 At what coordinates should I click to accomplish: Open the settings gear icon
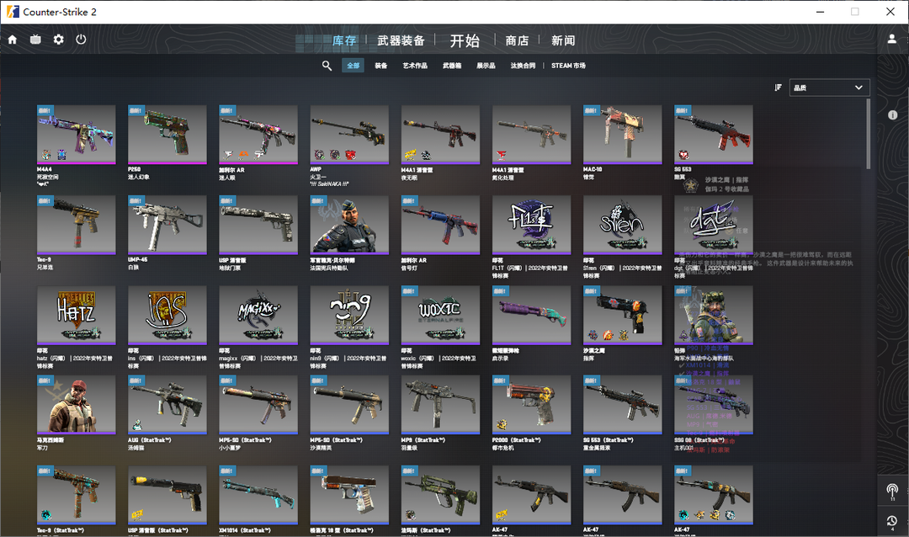(59, 40)
